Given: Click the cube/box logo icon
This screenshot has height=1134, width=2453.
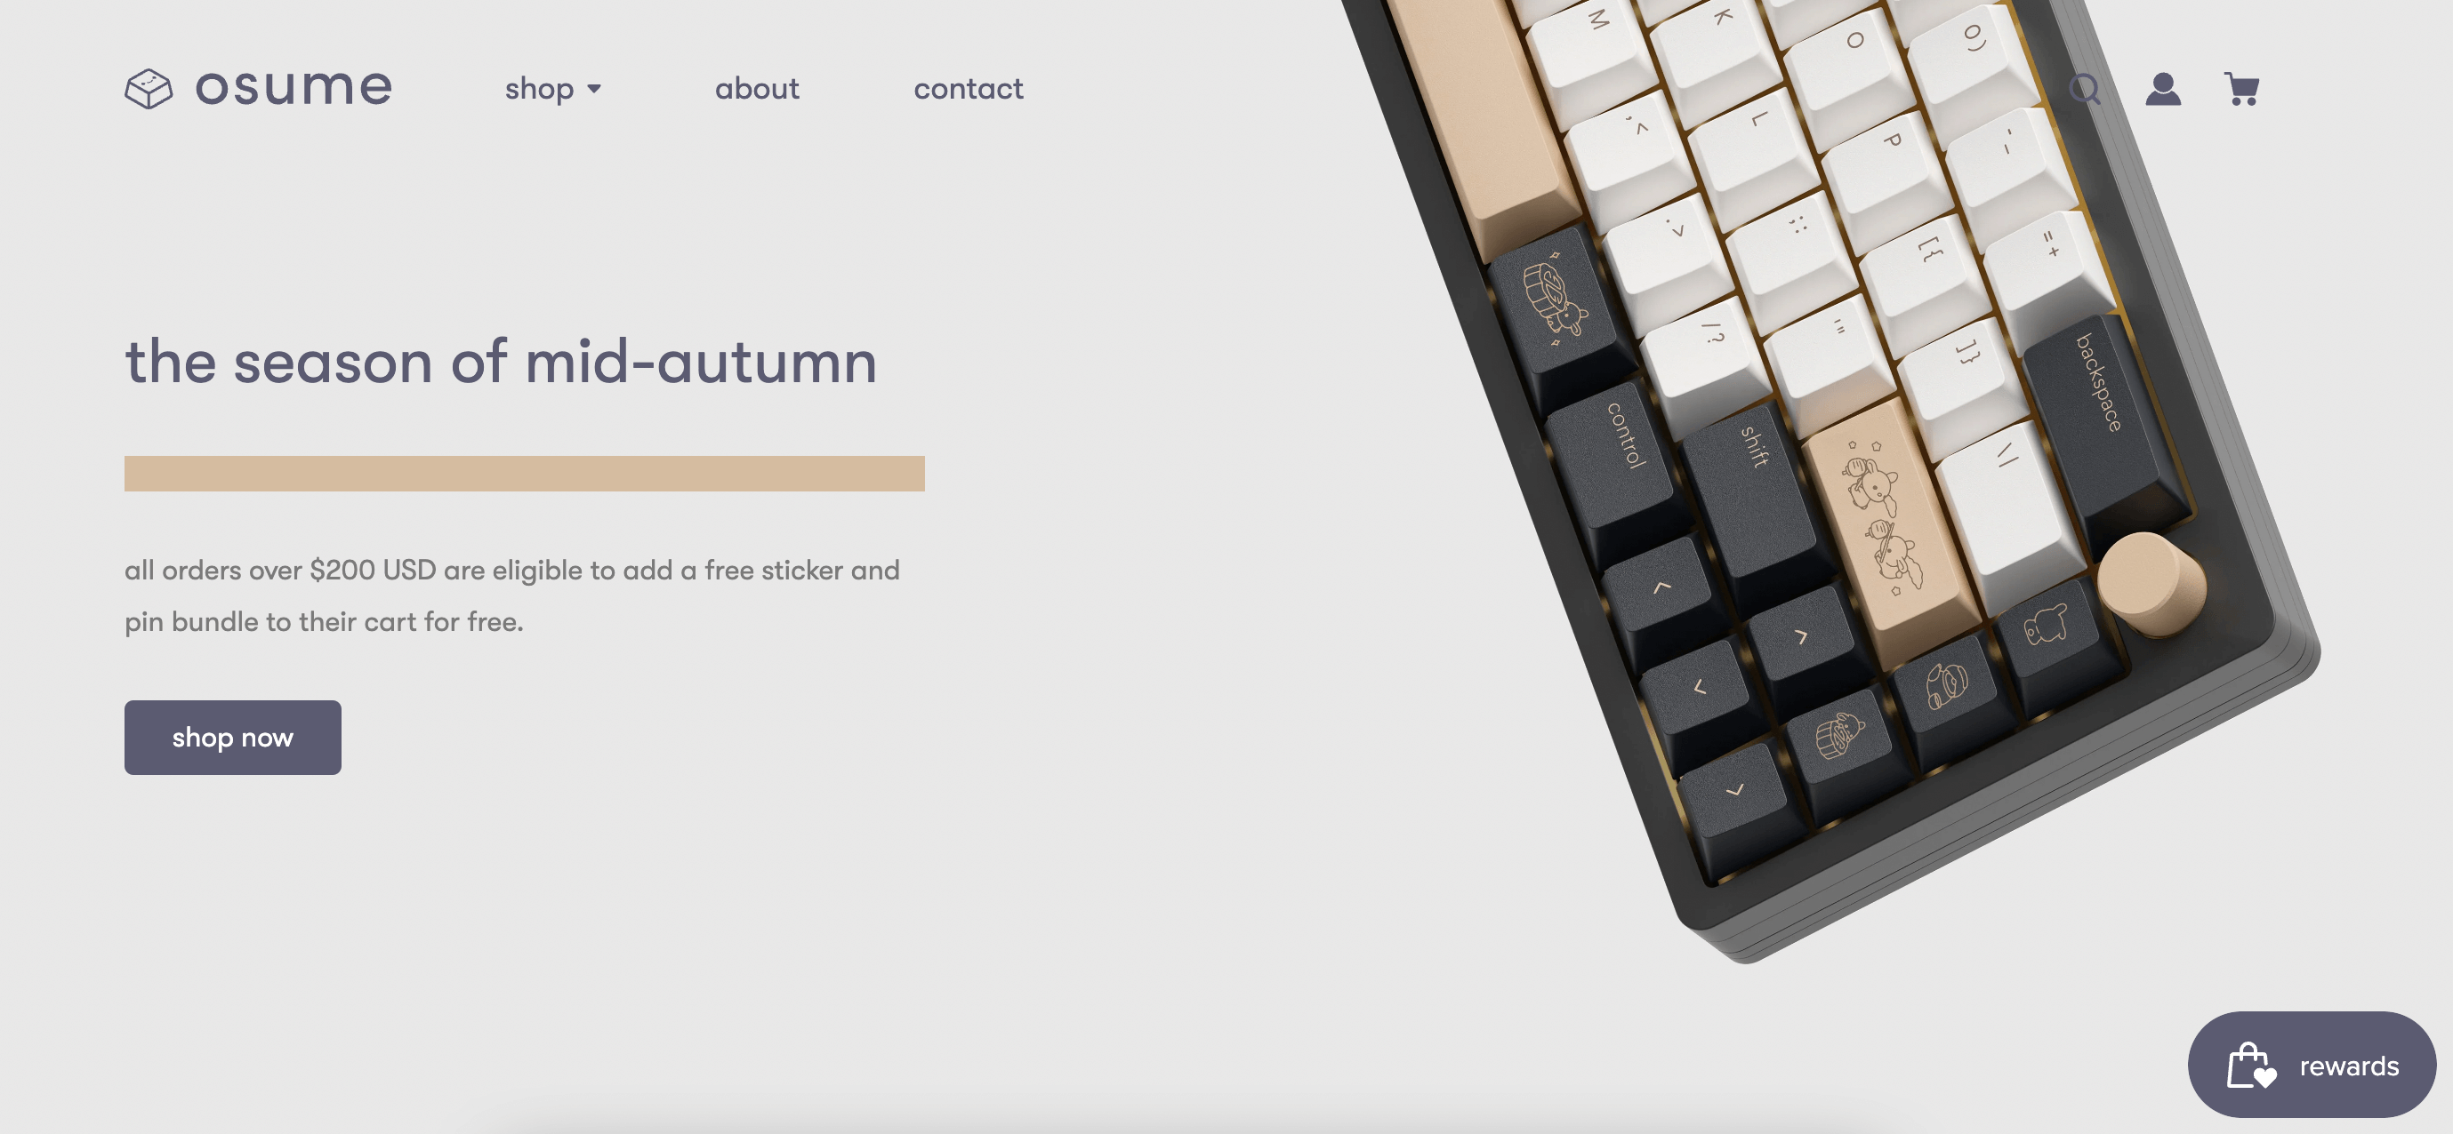Looking at the screenshot, I should (x=147, y=86).
